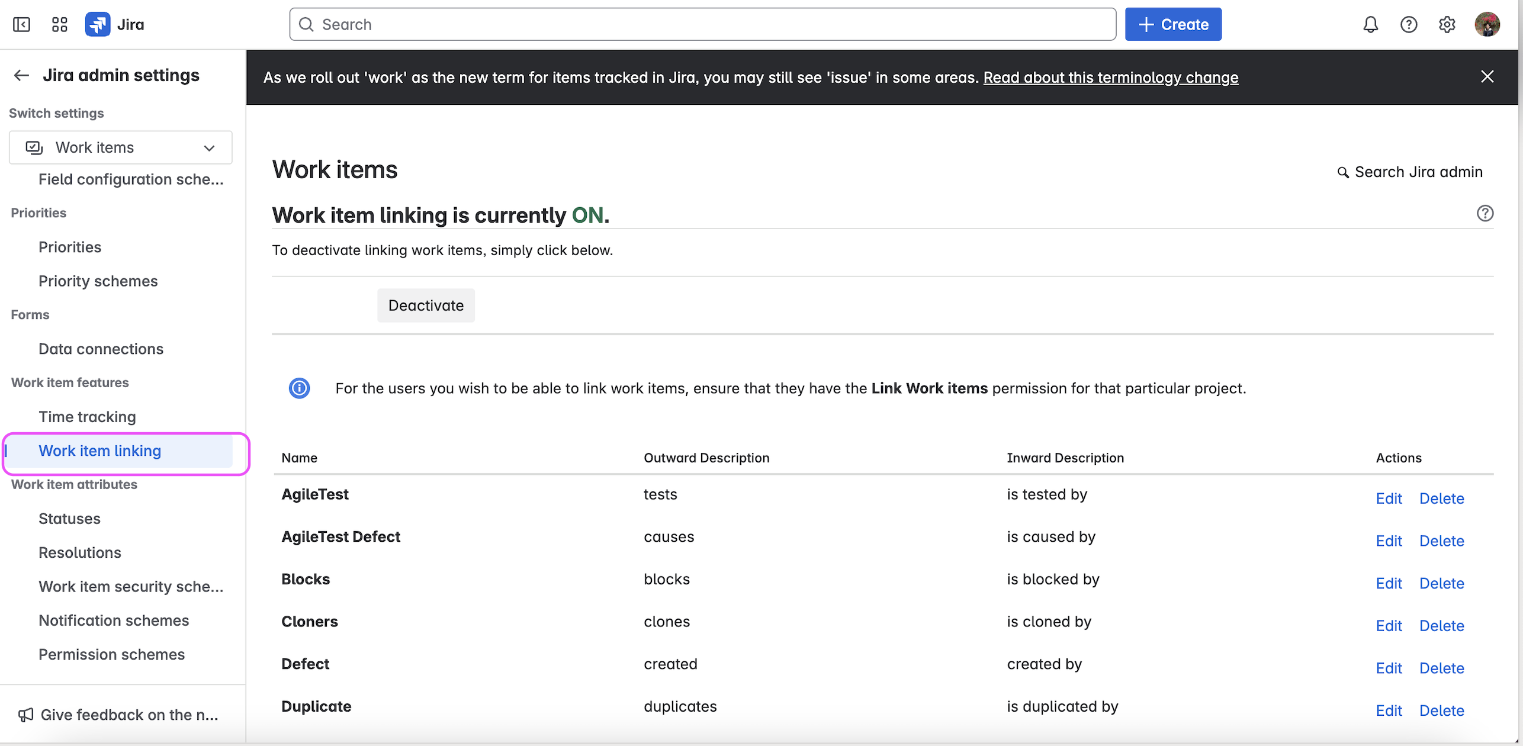Screen dimensions: 1523x746
Task: Click the Jira logo icon
Action: [98, 24]
